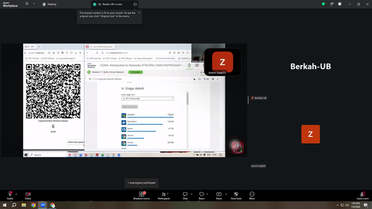Expand the arrow next to Share
The height and width of the screenshot is (209, 372).
click(226, 194)
